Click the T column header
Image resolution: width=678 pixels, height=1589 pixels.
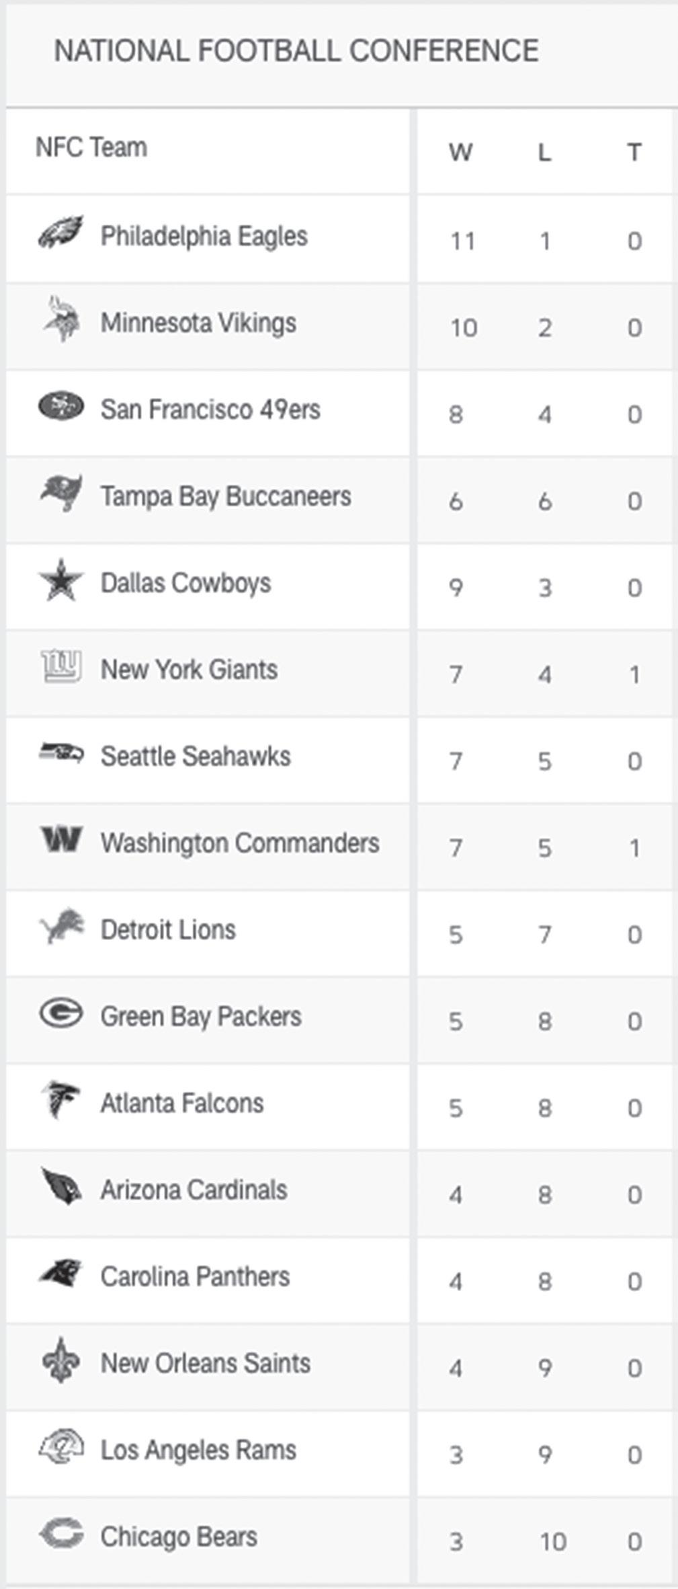(634, 153)
